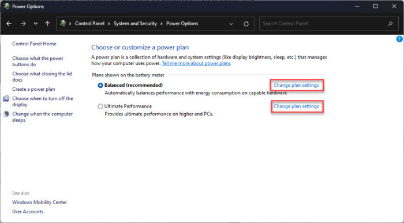
Task: Open help with the blue question mark icon
Action: tap(399, 39)
